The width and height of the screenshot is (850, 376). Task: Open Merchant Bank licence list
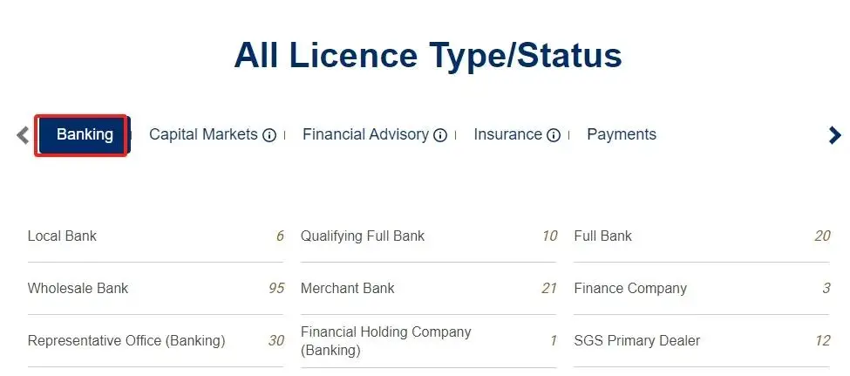point(348,288)
